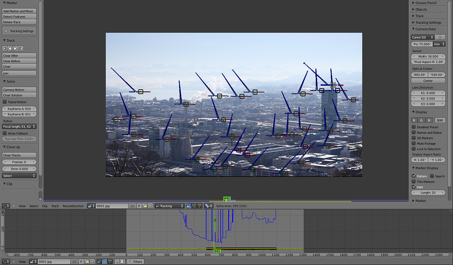
Task: Open Select menu in clip editor header
Action: coord(34,206)
